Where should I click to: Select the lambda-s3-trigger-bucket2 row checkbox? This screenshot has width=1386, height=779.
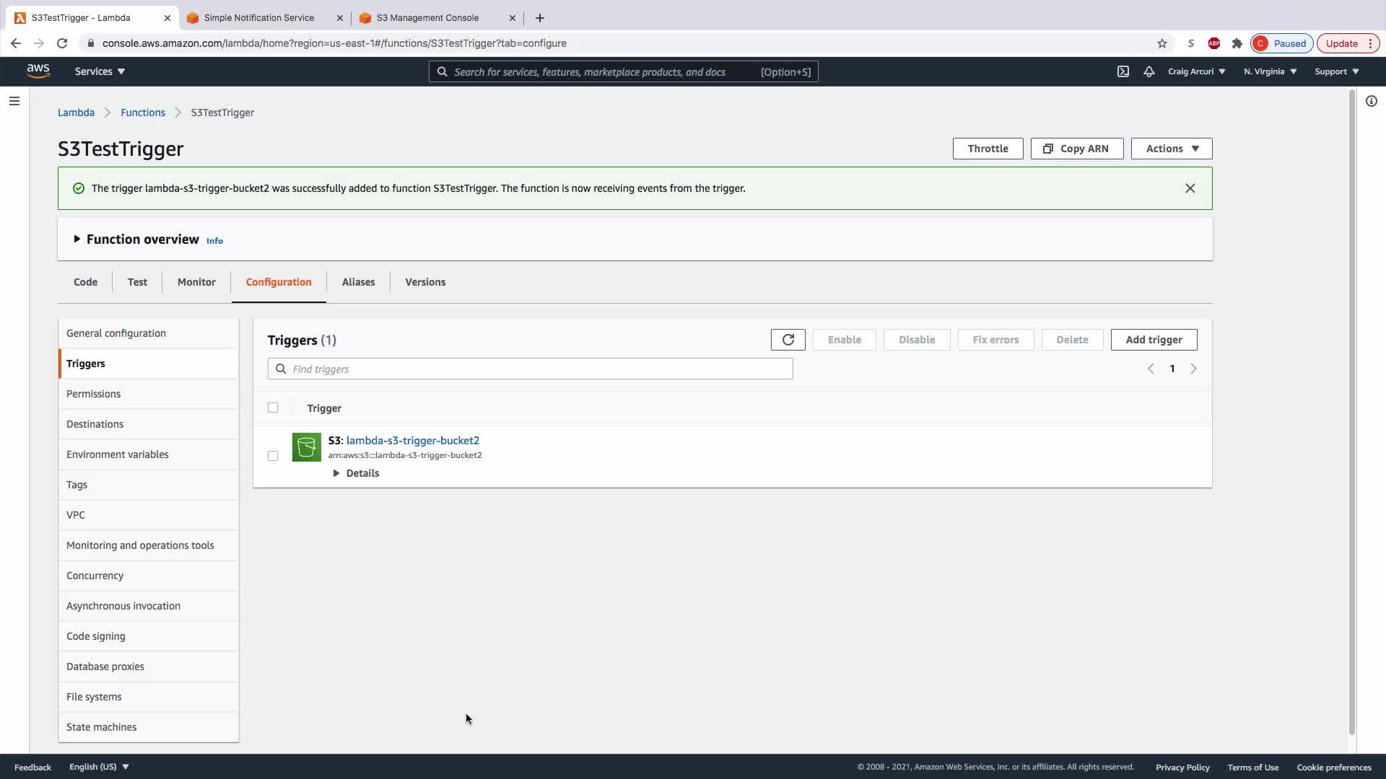273,456
